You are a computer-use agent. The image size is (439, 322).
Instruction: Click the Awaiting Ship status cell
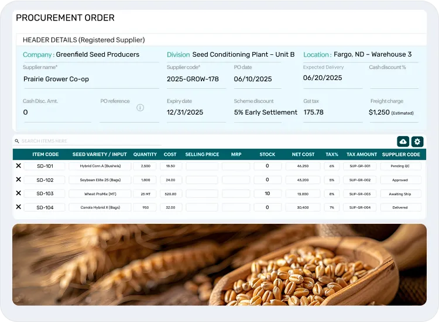click(401, 193)
